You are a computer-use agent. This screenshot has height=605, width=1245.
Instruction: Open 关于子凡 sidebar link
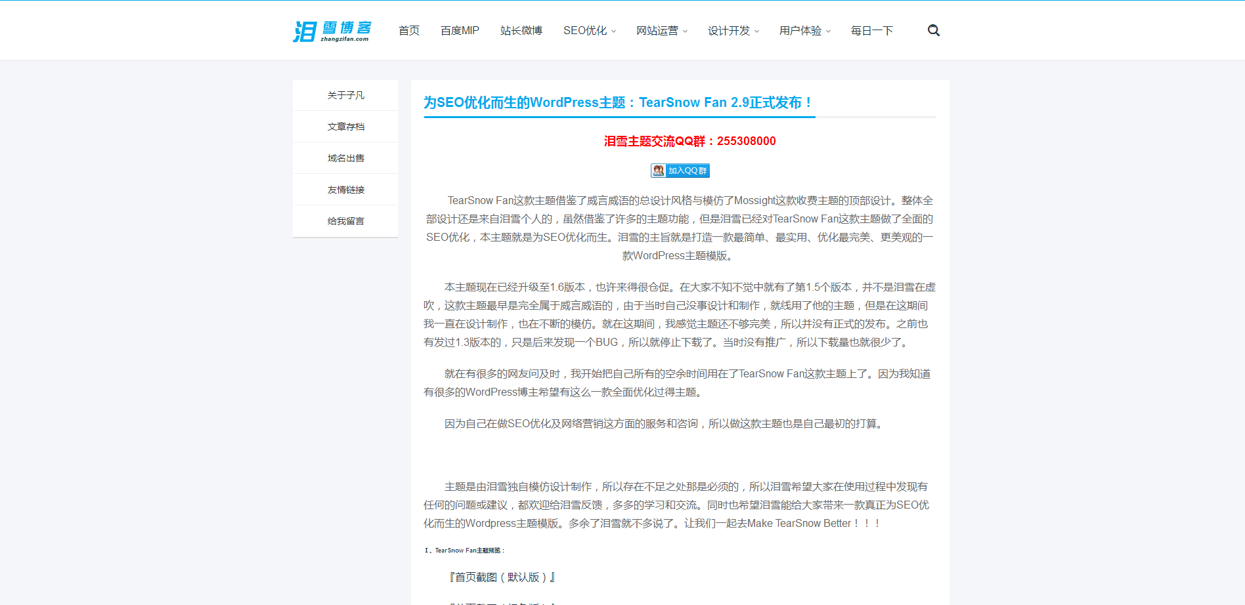pyautogui.click(x=345, y=95)
